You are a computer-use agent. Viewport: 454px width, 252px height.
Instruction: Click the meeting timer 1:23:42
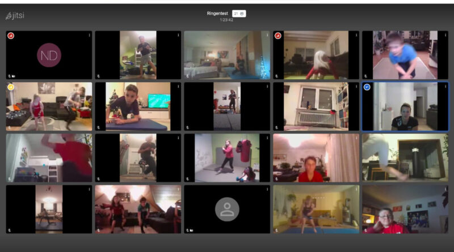click(x=226, y=20)
